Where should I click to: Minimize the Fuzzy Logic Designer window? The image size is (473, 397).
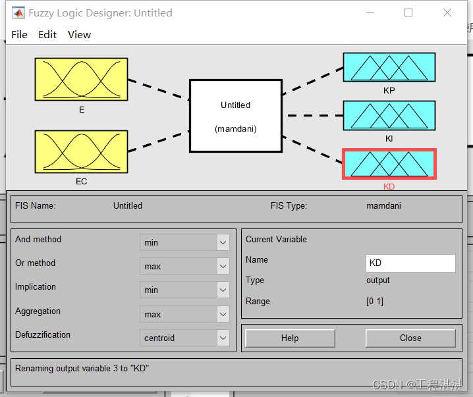pyautogui.click(x=370, y=13)
